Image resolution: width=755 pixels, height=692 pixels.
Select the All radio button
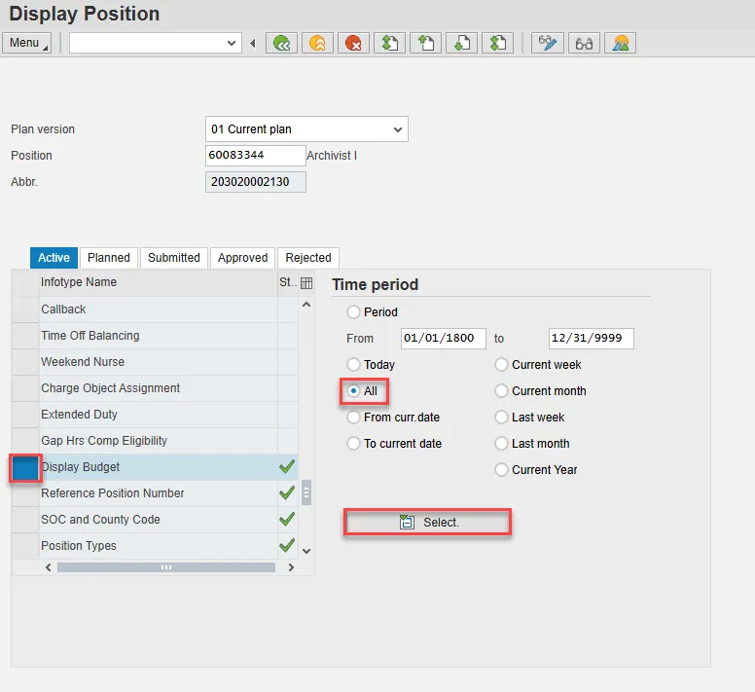coord(353,390)
